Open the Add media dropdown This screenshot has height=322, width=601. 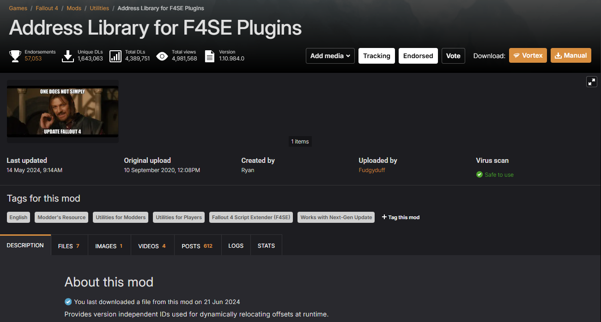tap(330, 56)
